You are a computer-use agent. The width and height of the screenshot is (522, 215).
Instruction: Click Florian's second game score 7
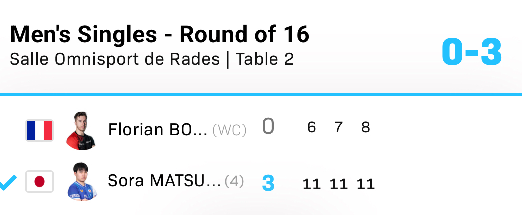338,128
